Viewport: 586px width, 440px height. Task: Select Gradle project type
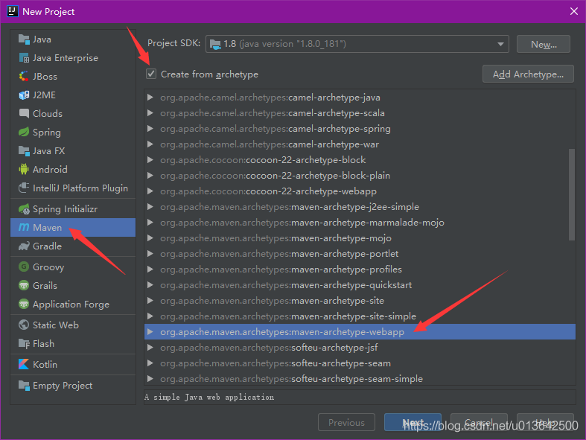tap(73, 246)
